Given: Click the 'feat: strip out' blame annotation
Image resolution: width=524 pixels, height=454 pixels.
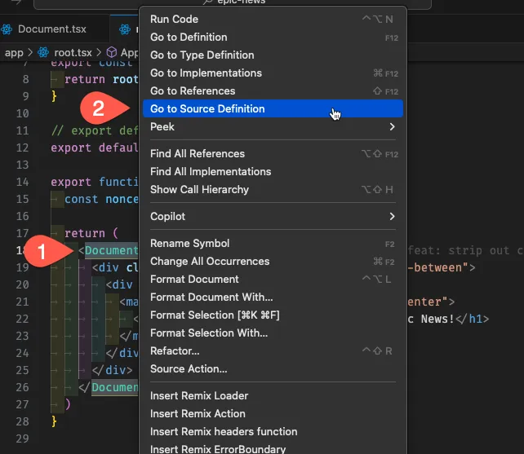Looking at the screenshot, I should (465, 251).
